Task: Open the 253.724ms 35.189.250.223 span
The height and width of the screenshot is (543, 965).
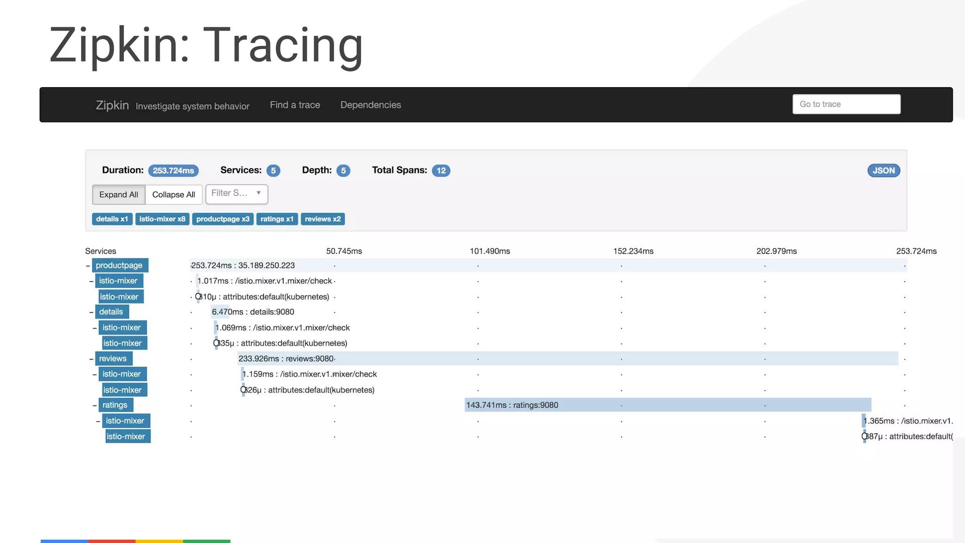Action: 548,265
